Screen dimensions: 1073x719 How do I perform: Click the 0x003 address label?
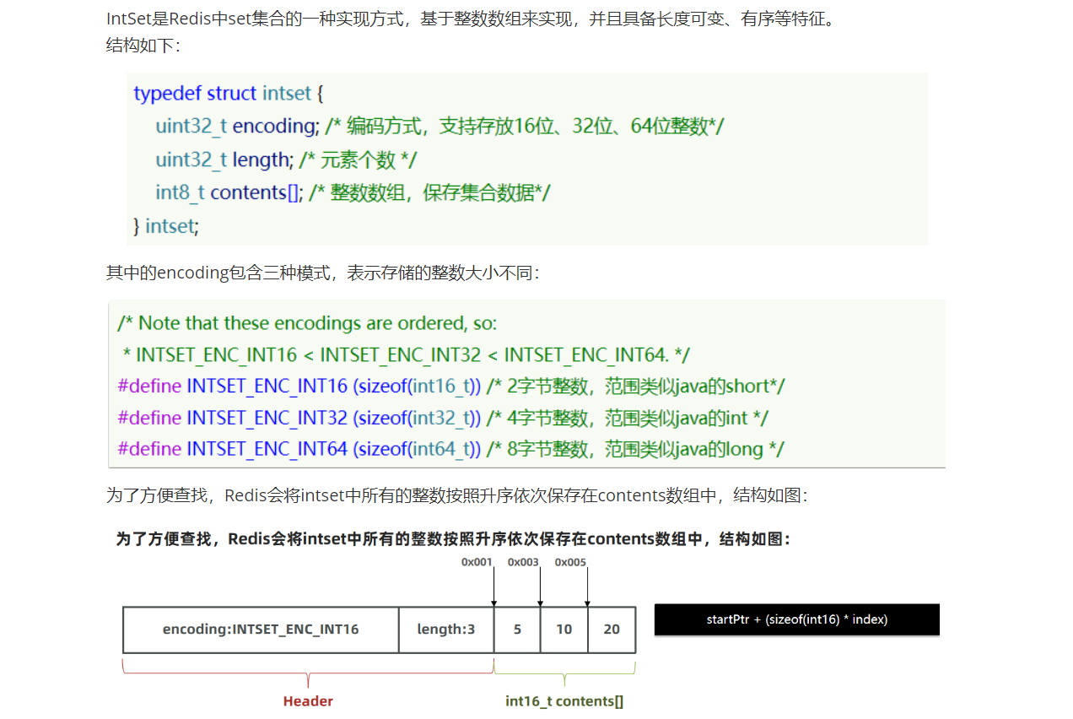coord(523,562)
